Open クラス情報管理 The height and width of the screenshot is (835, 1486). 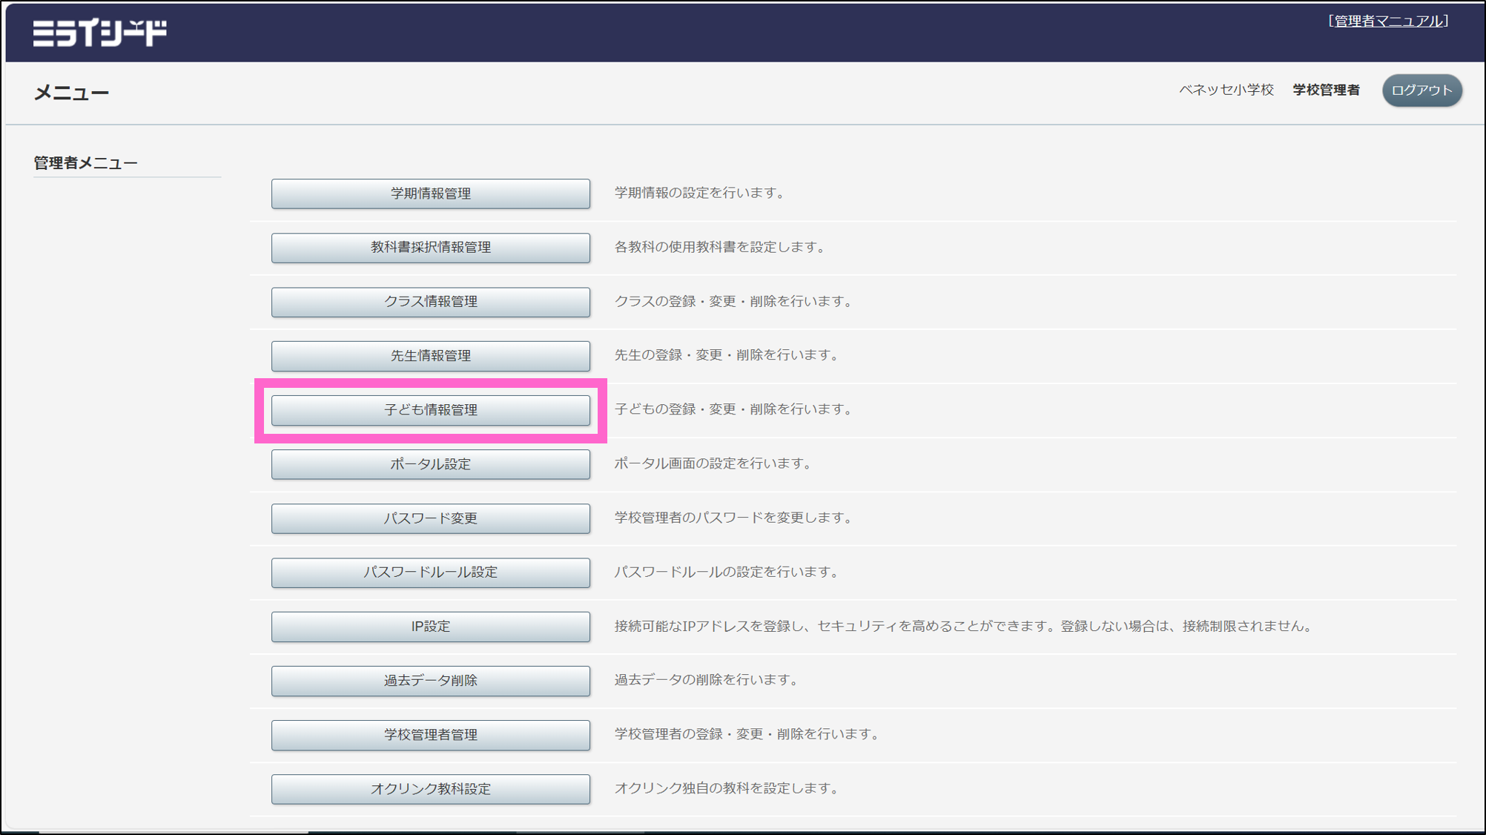click(430, 302)
